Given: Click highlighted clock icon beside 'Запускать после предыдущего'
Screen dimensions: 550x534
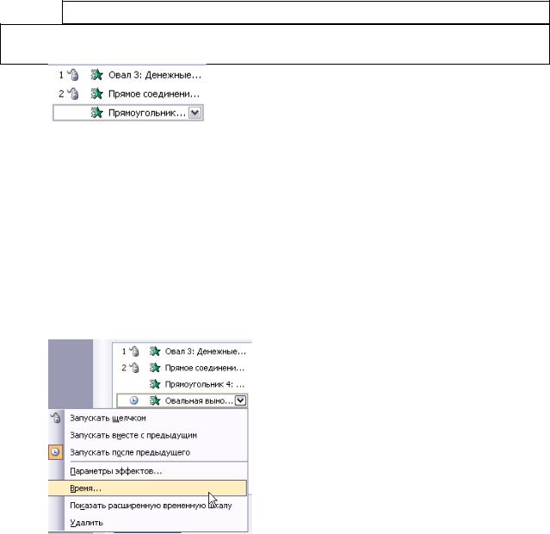Looking at the screenshot, I should click(55, 452).
